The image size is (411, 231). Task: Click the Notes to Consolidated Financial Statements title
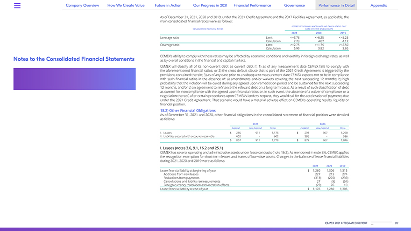74,59
